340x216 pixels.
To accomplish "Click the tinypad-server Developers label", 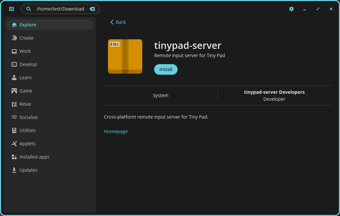I will point(274,92).
